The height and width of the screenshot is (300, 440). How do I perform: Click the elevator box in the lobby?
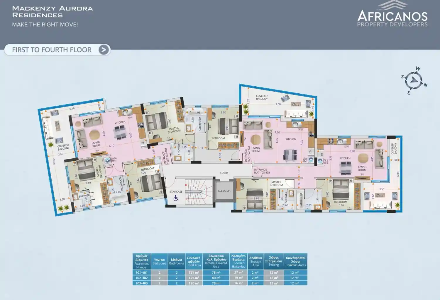point(224,191)
